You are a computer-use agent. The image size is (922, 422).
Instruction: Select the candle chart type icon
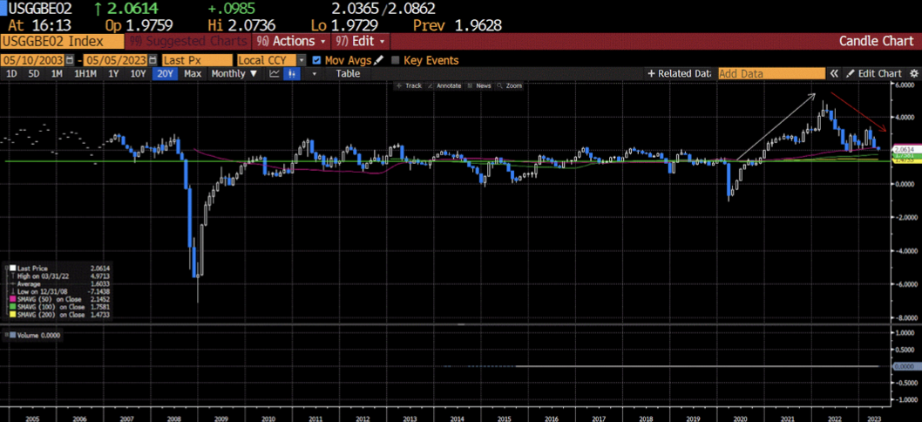pos(291,73)
